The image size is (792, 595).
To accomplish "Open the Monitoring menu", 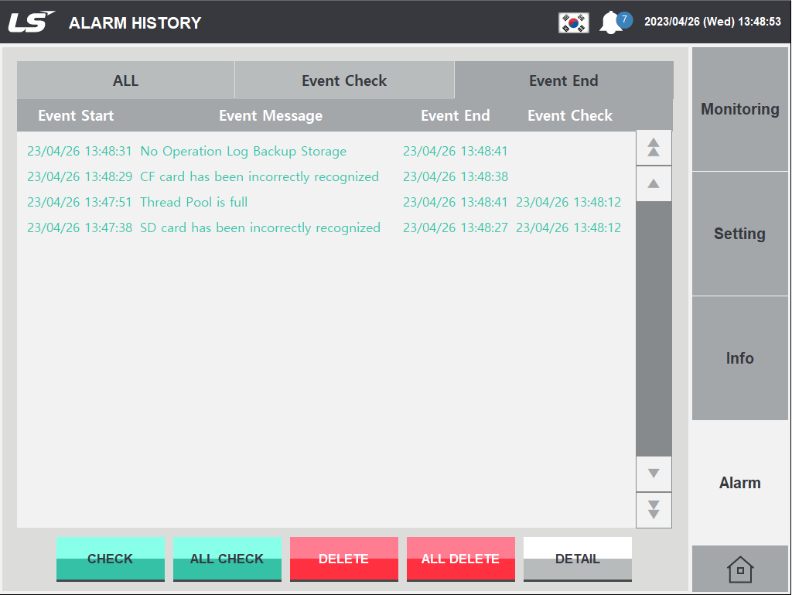I will (x=740, y=109).
